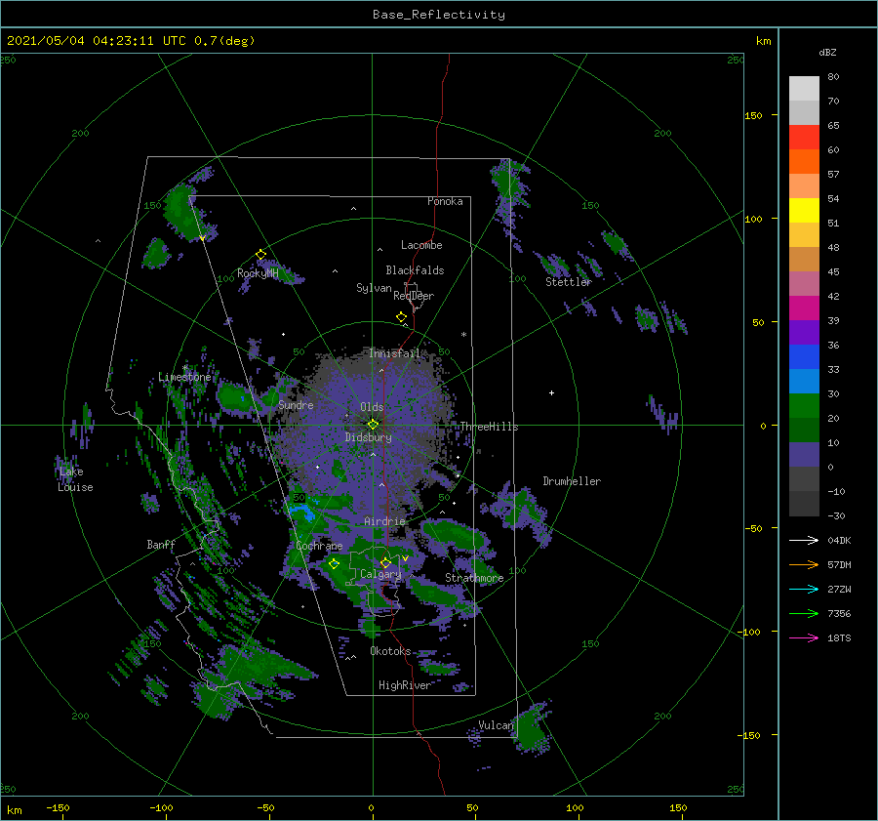The width and height of the screenshot is (878, 821).
Task: Click the yellow radar-site diamond near Olds
Action: click(373, 425)
